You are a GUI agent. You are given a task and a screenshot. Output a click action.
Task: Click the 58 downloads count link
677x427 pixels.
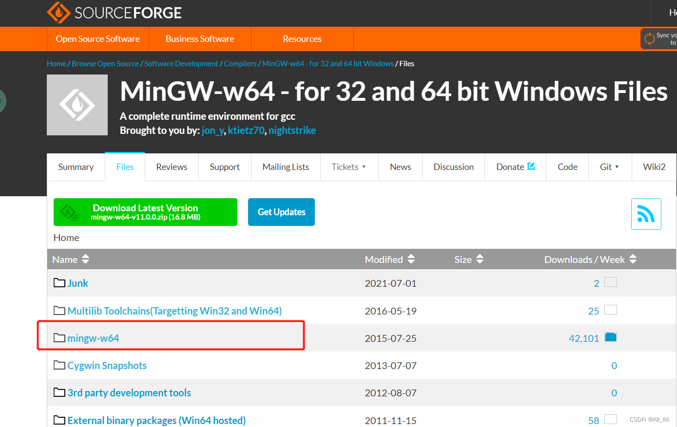click(x=594, y=421)
